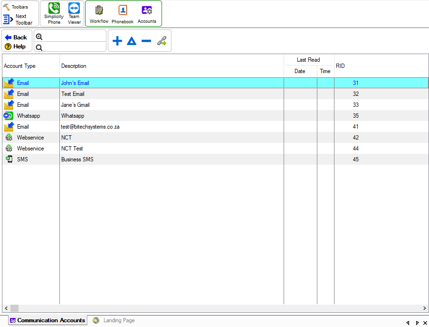This screenshot has width=429, height=327.
Task: Start Team Viewer
Action: pyautogui.click(x=74, y=13)
